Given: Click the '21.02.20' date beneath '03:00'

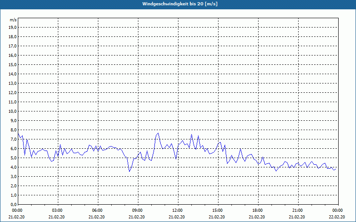Looking at the screenshot, I should pyautogui.click(x=57, y=217).
